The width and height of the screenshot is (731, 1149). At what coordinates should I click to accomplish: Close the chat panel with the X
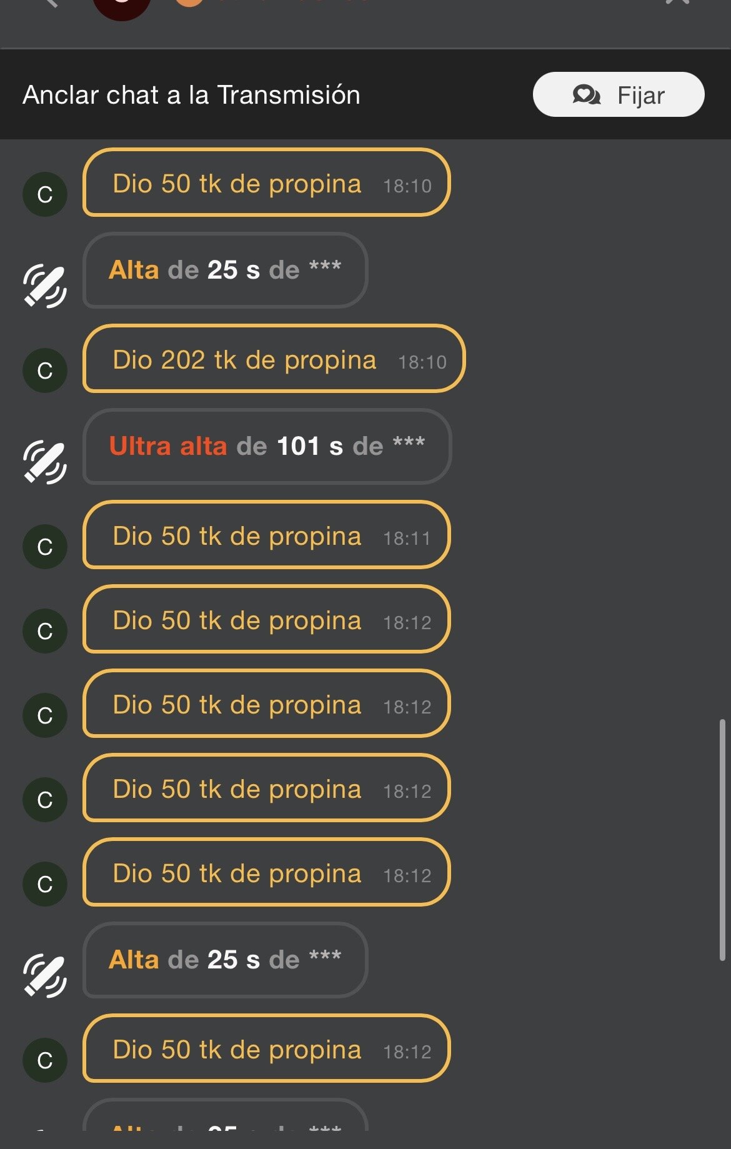tap(677, 3)
